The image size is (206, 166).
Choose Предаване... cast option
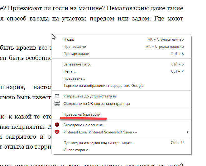click(122, 79)
